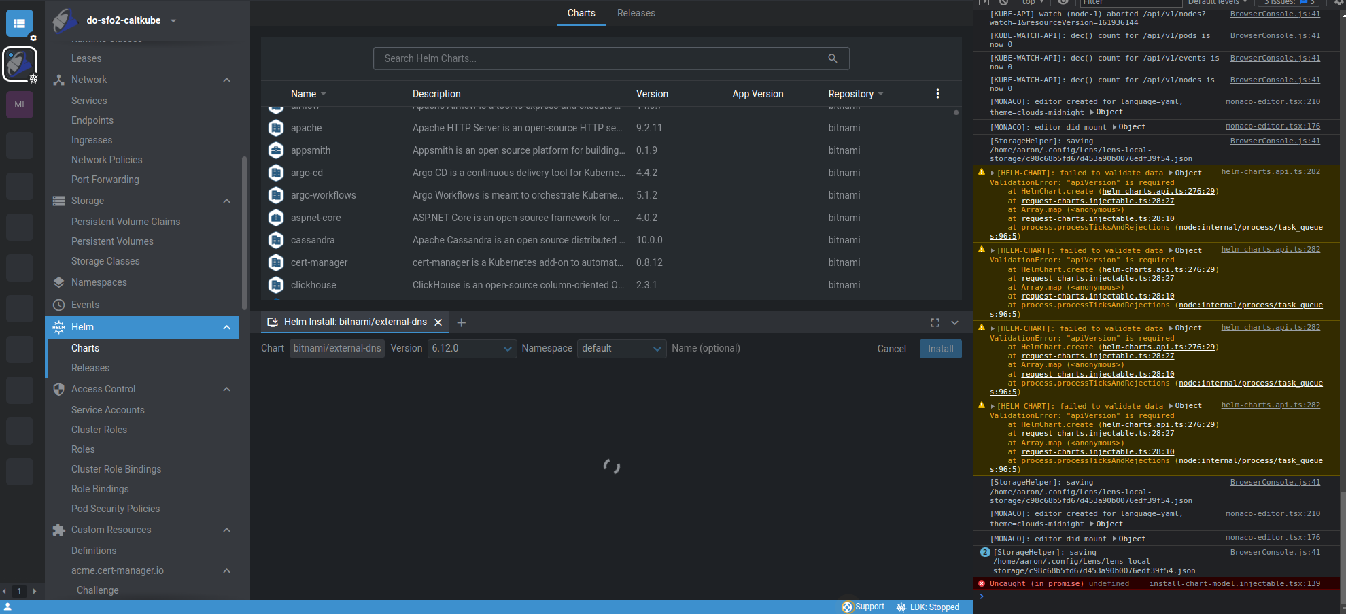Open the Version 6.12.0 dropdown
The height and width of the screenshot is (614, 1346).
point(472,348)
